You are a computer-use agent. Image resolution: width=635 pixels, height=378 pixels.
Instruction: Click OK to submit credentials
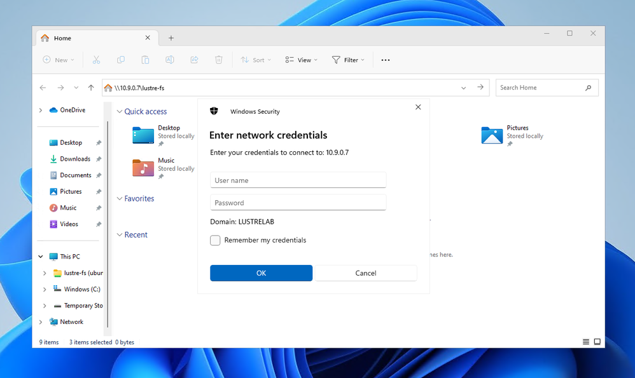pos(262,273)
